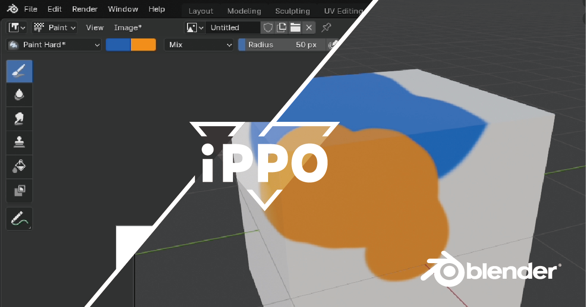Open the Paint mode dropdown
586x307 pixels.
click(55, 28)
